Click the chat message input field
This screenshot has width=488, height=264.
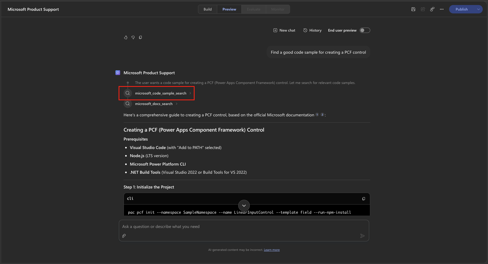(x=244, y=227)
